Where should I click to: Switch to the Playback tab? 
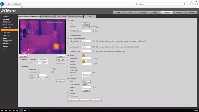point(143,12)
